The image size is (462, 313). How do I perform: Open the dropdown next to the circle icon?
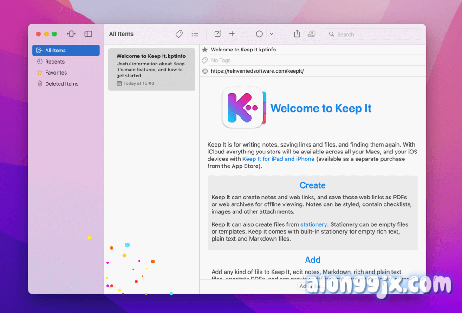coord(271,34)
